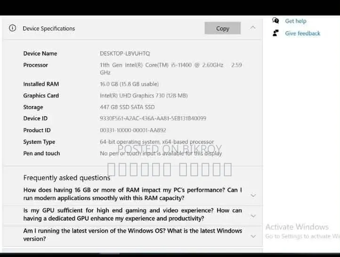
Task: Open the Give feedback link
Action: click(x=302, y=33)
